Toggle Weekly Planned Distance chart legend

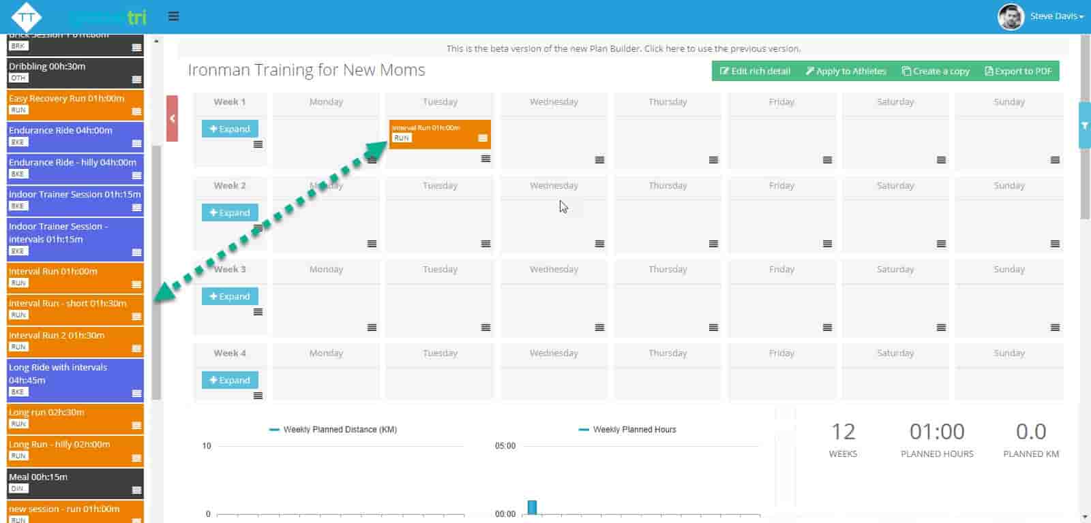[333, 430]
